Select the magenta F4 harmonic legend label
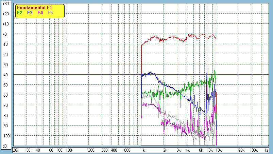This screenshot has width=273, height=154. (x=40, y=13)
